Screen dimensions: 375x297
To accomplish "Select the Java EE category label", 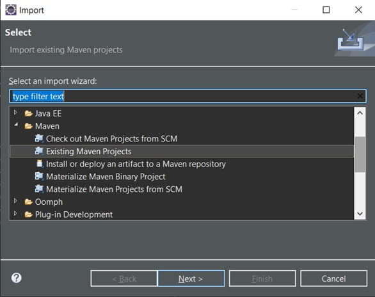I will tap(48, 113).
